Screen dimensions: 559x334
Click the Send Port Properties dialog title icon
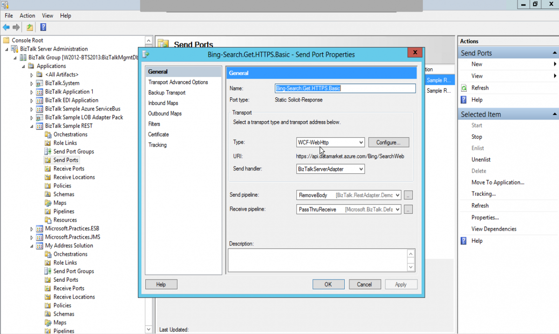146,55
